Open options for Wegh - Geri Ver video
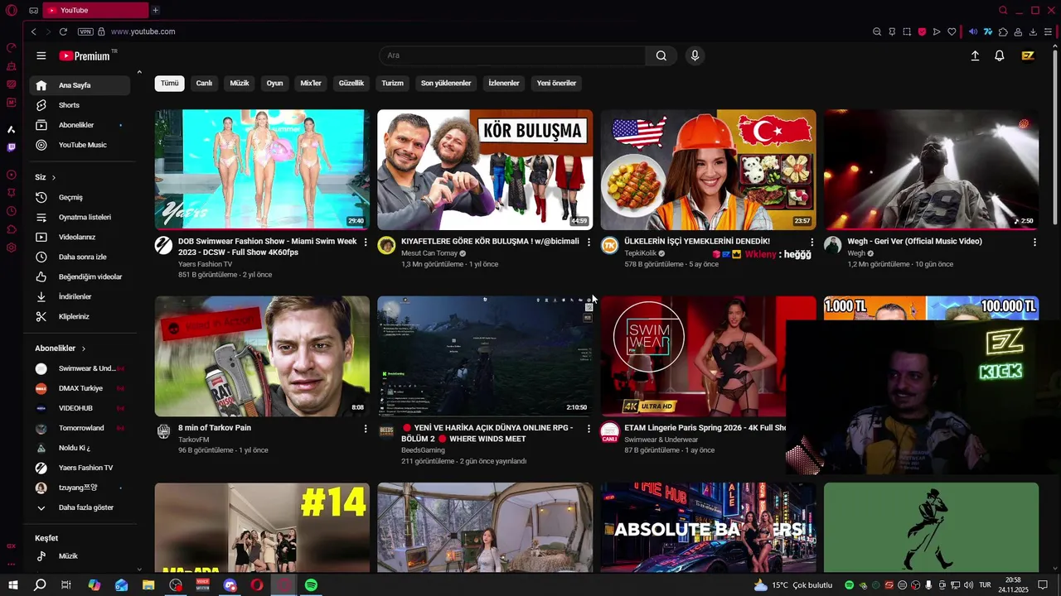The width and height of the screenshot is (1061, 596). 1034,242
